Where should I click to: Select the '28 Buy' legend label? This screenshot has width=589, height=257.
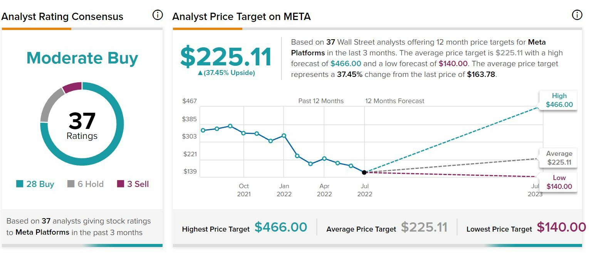click(40, 184)
